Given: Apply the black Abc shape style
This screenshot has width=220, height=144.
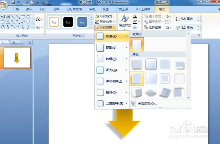Looking at the screenshot, I should [68, 22].
